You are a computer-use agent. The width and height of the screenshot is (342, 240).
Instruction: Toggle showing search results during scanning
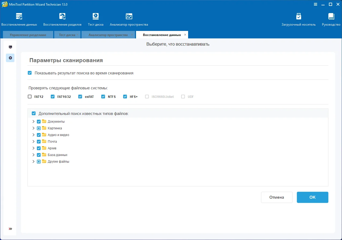pyautogui.click(x=30, y=73)
